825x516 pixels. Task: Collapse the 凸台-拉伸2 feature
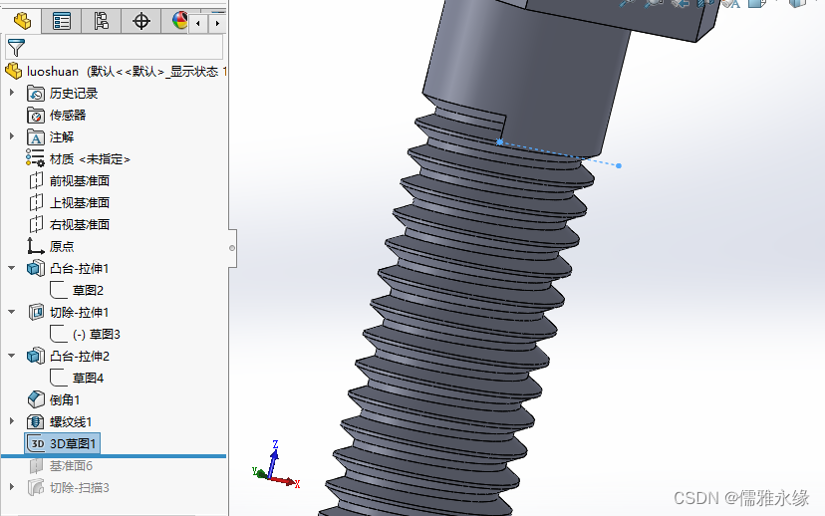tap(12, 356)
